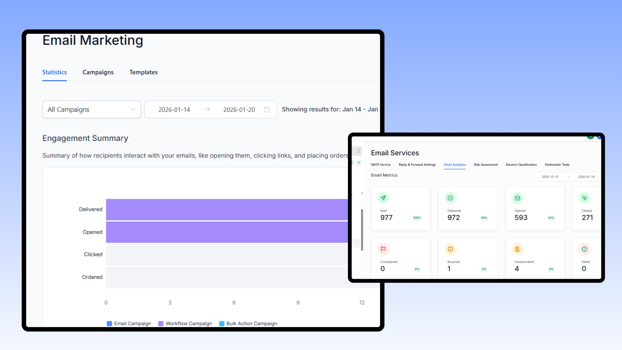The image size is (622, 350).
Task: Open the Templates tab
Action: 144,72
